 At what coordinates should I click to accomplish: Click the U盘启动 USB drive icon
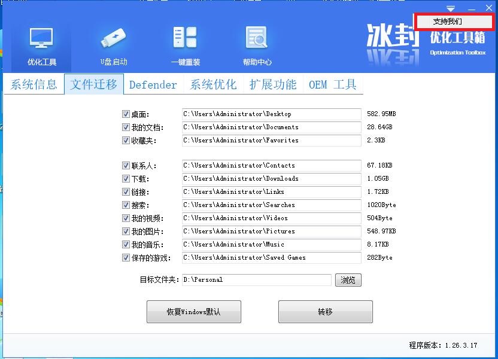coord(113,39)
